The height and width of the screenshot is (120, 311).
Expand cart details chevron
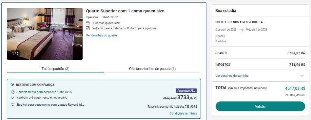coord(302,76)
